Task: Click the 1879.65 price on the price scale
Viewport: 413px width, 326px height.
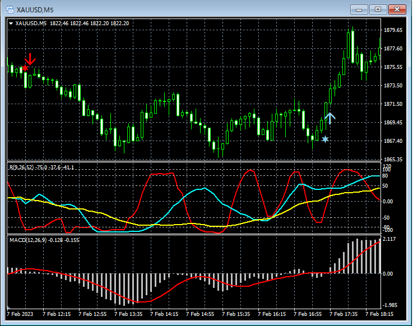Action: click(395, 30)
